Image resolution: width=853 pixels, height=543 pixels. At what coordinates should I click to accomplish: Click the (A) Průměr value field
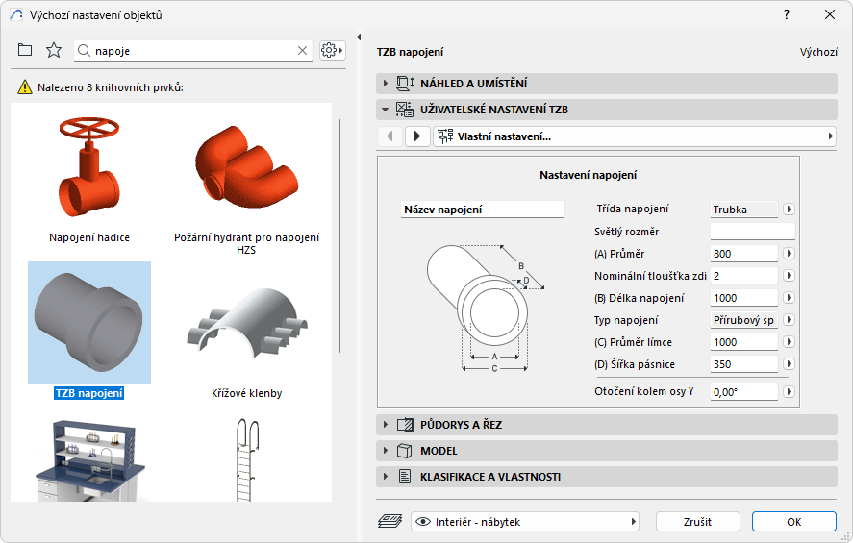point(743,254)
